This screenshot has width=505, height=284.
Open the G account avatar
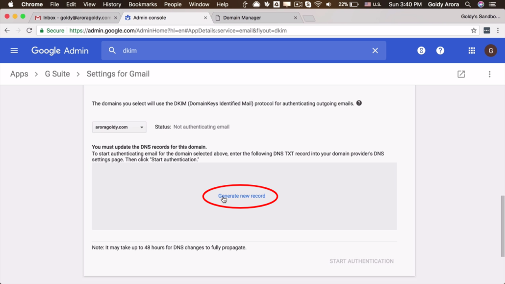click(x=491, y=51)
